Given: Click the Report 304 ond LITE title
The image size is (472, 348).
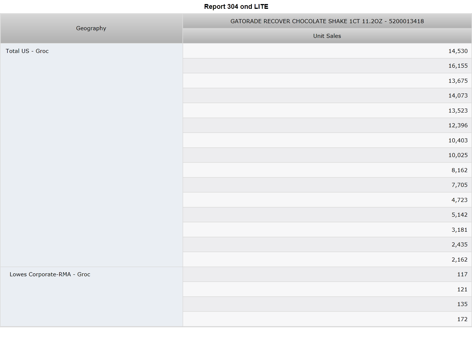Looking at the screenshot, I should click(x=236, y=7).
